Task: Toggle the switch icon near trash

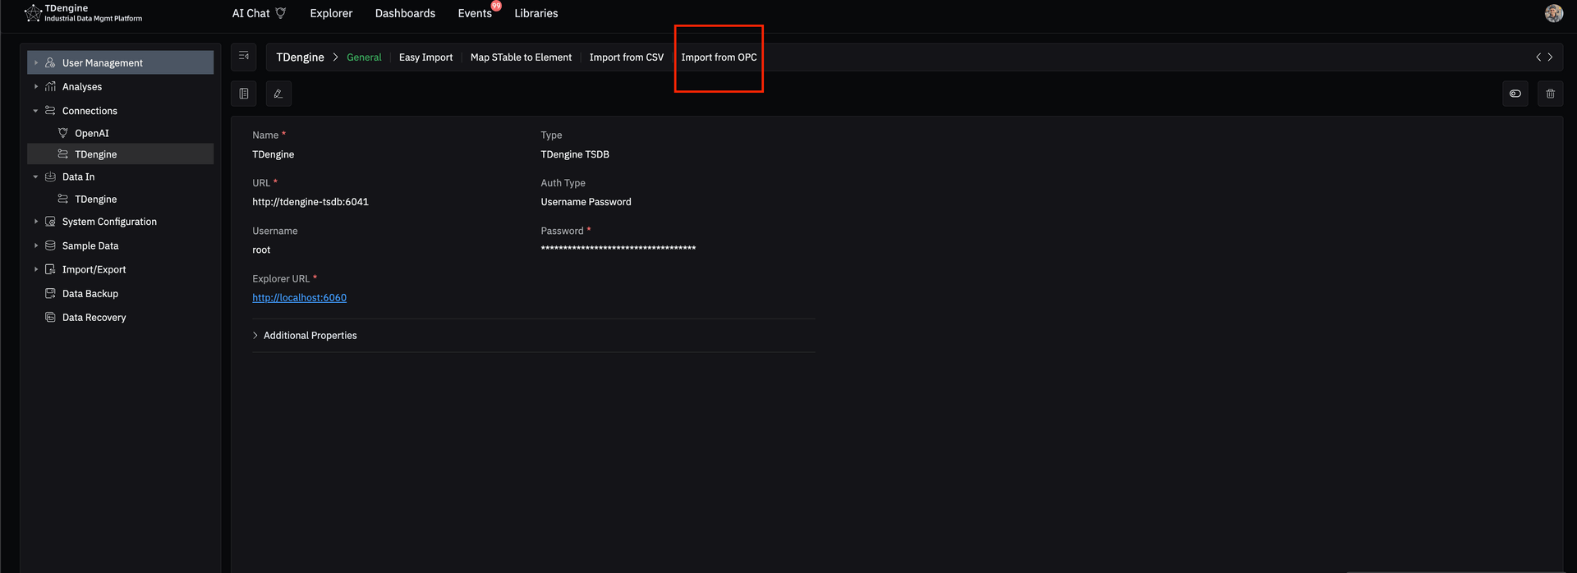Action: point(1515,94)
